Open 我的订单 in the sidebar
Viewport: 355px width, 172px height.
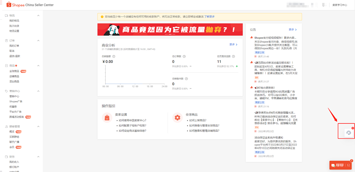14,46
